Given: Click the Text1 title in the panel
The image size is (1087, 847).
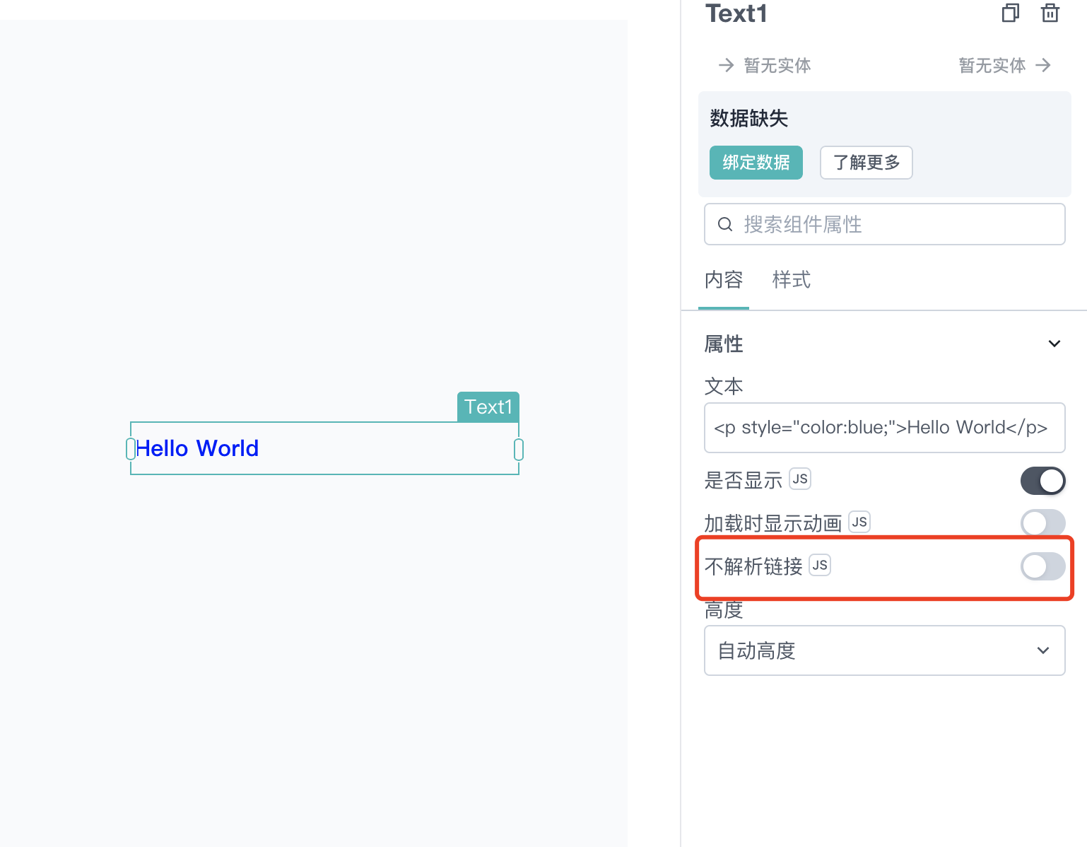Looking at the screenshot, I should click(736, 13).
